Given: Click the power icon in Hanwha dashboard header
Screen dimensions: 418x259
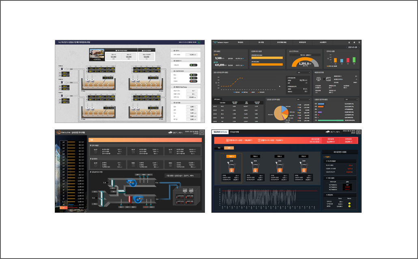Looking at the screenshot, I should point(202,132).
